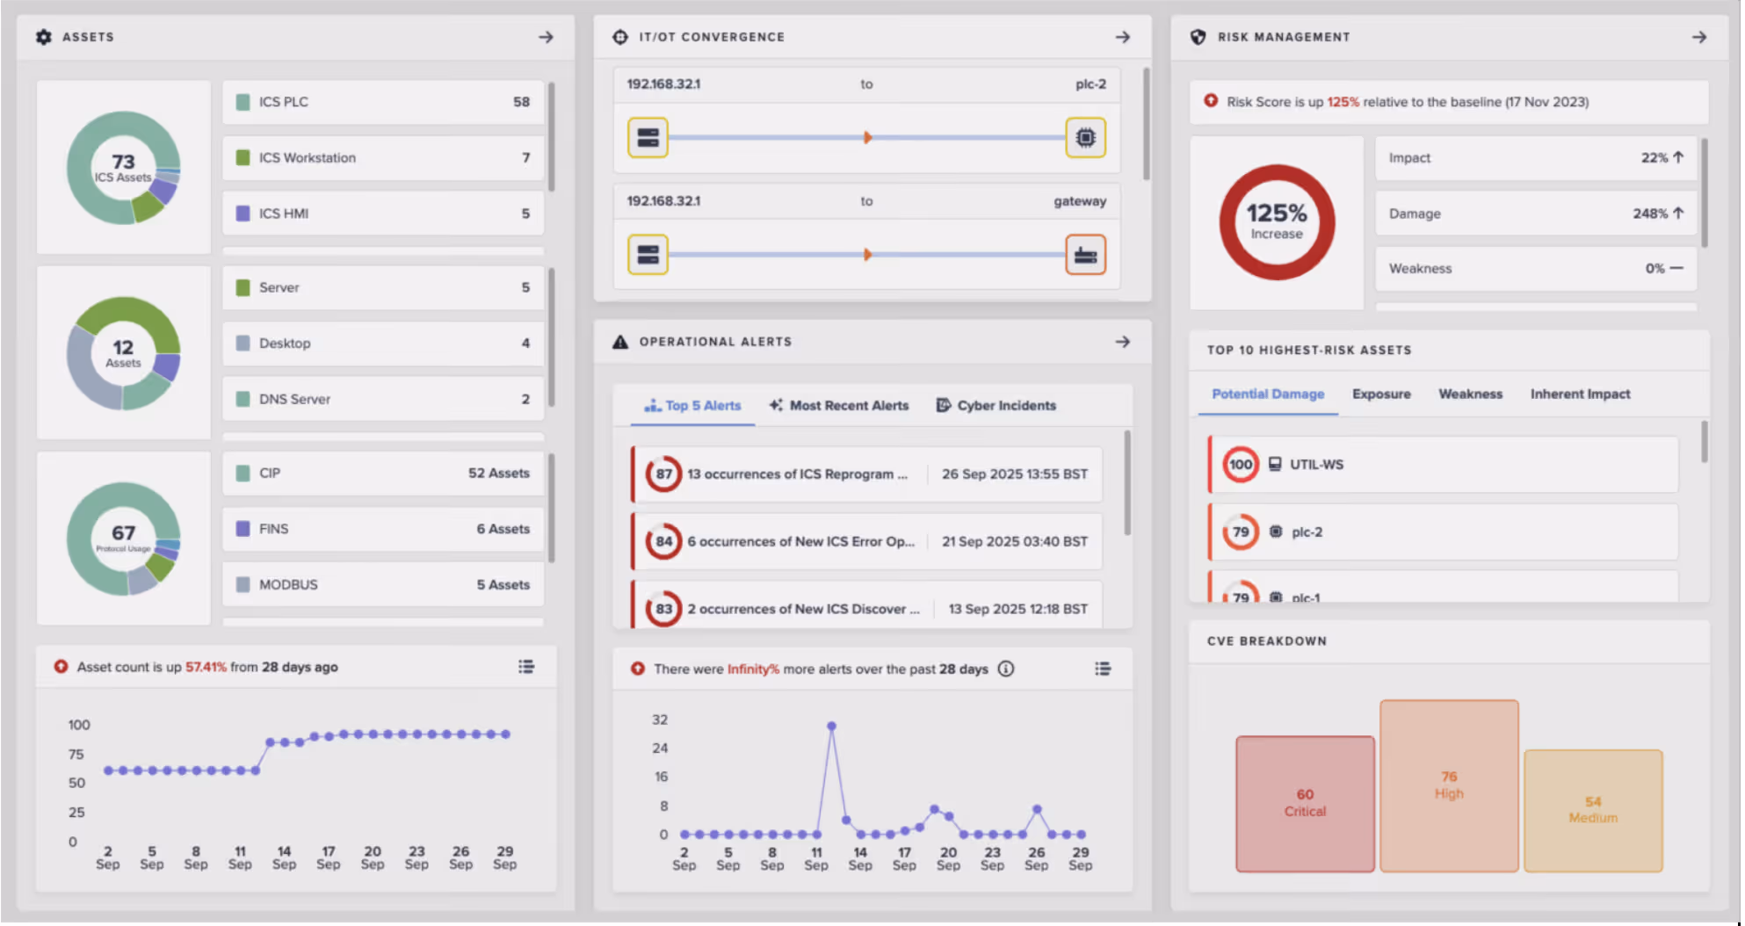Open the Desktop asset row
1745x926 pixels.
click(x=383, y=343)
